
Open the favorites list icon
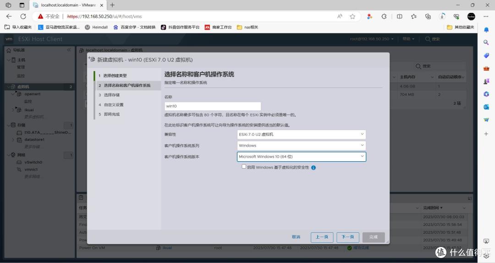(x=414, y=16)
